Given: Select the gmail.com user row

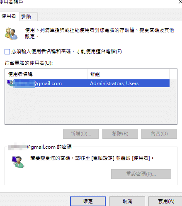Looking at the screenshot, I should pos(87,83).
